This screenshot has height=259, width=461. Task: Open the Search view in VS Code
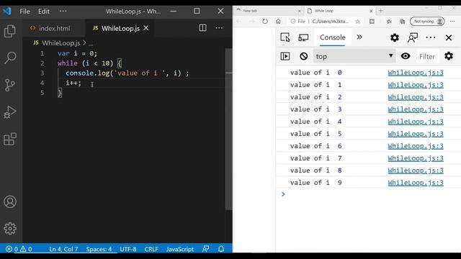(x=10, y=58)
